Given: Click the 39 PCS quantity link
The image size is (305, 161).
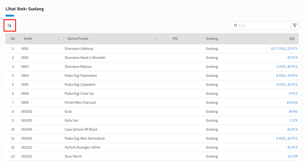Looking at the screenshot, I should 292,58.
